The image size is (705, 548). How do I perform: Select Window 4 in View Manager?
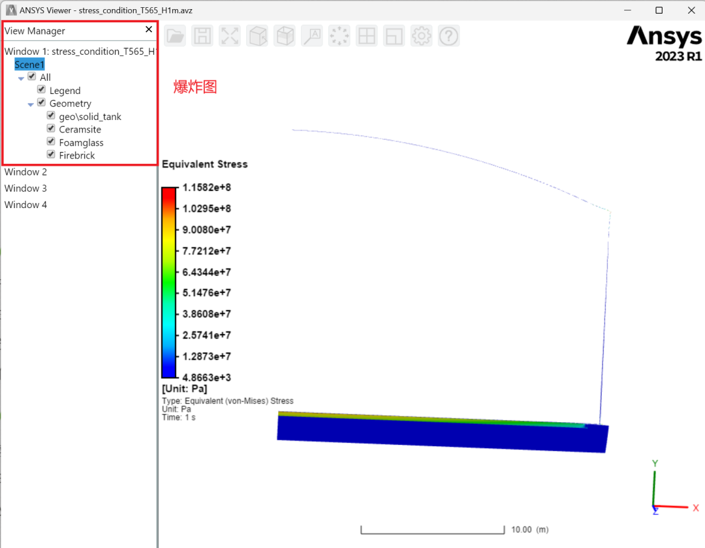[x=25, y=205]
